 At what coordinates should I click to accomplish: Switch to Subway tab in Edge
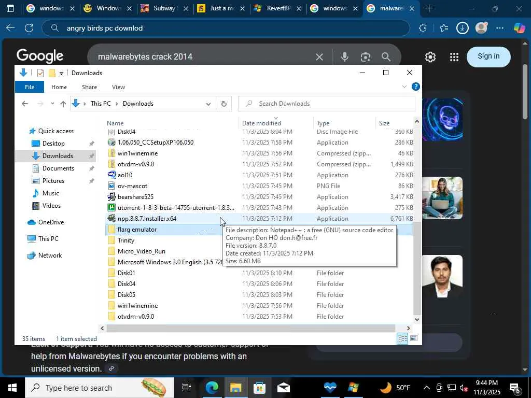tap(164, 8)
